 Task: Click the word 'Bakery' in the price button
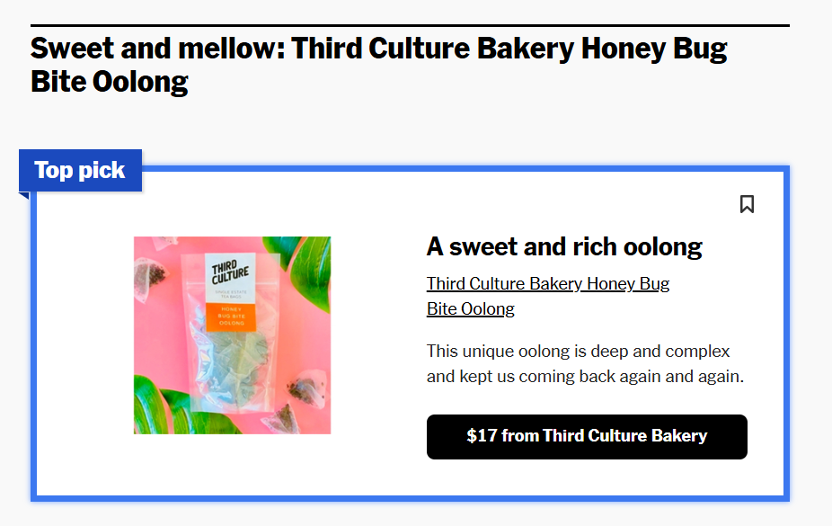point(679,436)
